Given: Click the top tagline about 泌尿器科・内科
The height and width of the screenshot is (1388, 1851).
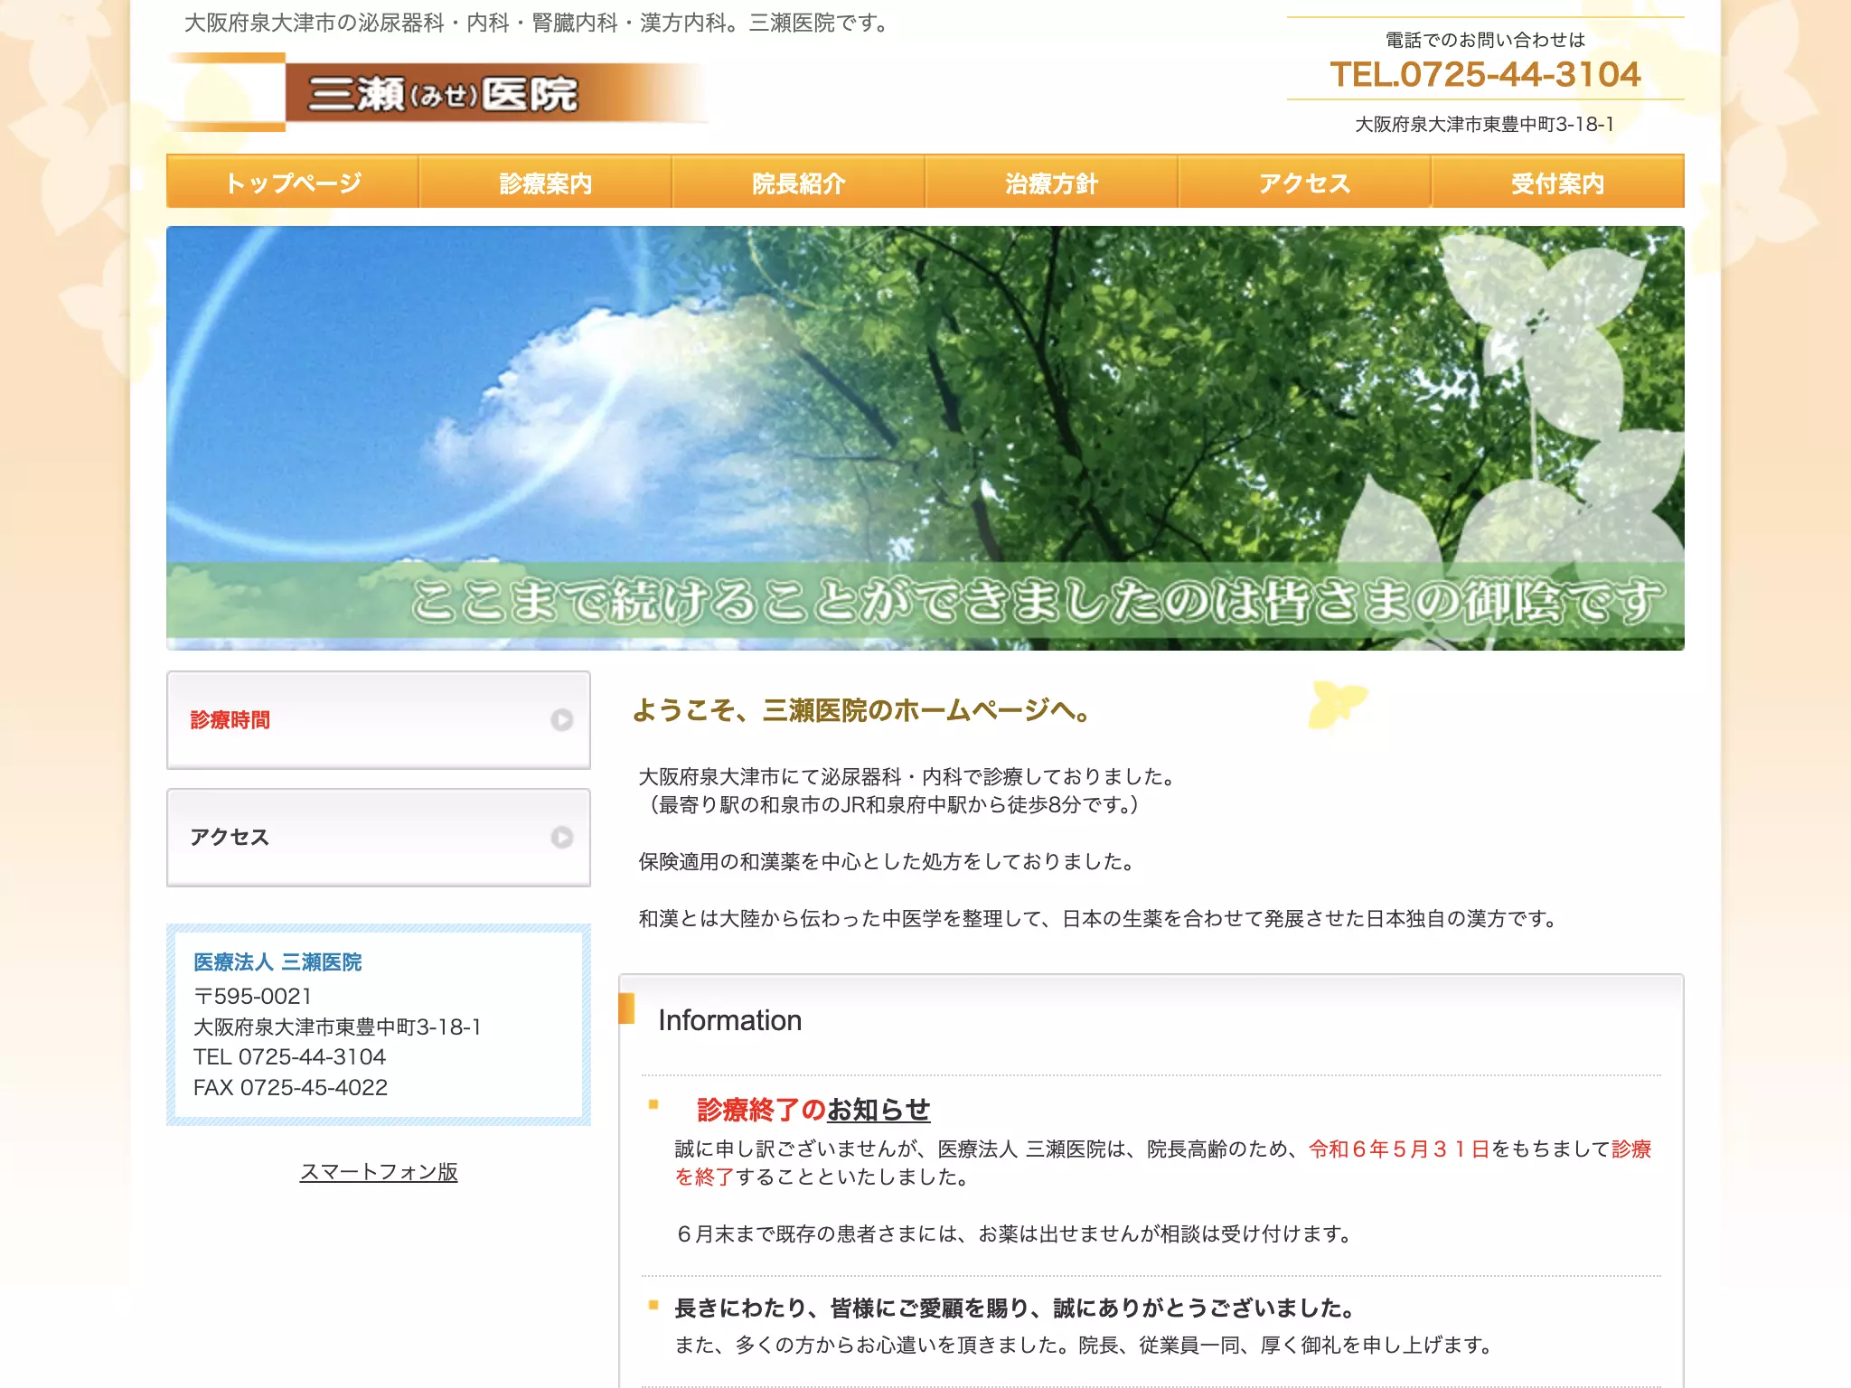Looking at the screenshot, I should 540,23.
